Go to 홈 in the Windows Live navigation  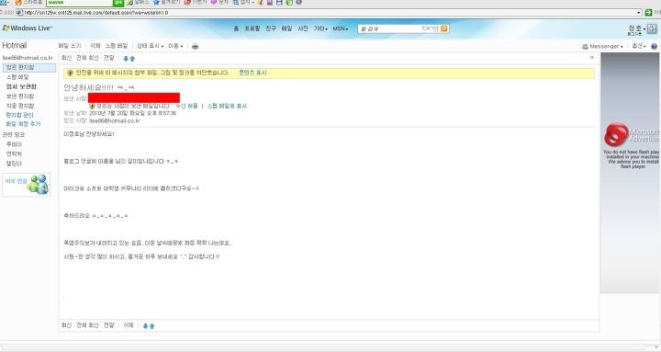tap(236, 28)
